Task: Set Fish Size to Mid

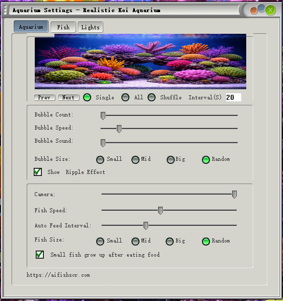Action: coord(135,242)
